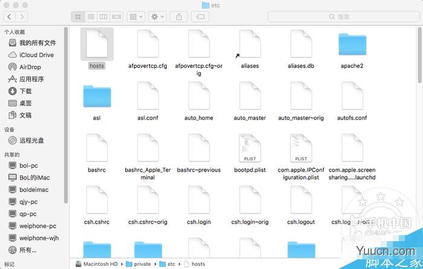The width and height of the screenshot is (423, 269).
Task: Select shared computer BoL的iMac
Action: (29, 178)
